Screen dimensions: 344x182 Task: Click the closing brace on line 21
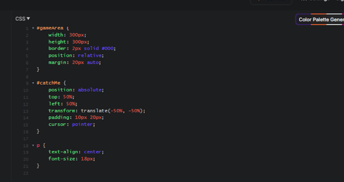38,166
